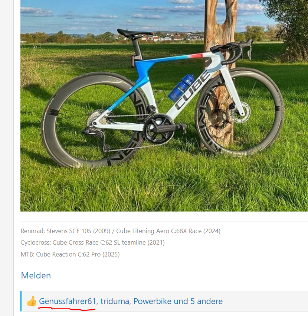Screen dimensions: 308x316
Task: Visit Powerbike's profile from the likes list
Action: (x=153, y=301)
